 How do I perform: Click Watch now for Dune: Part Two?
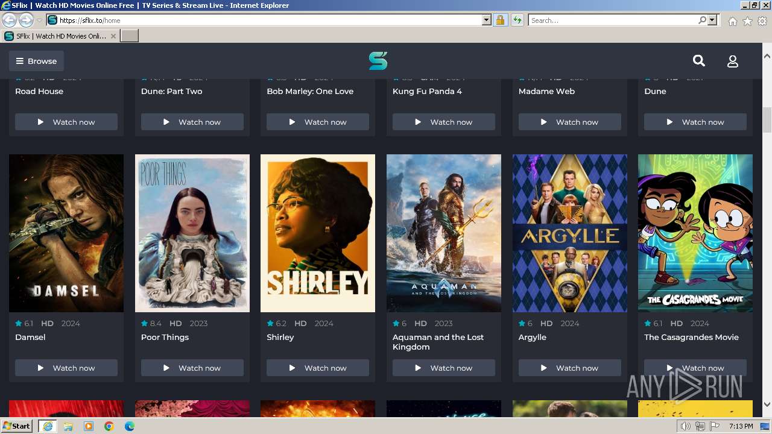[192, 122]
